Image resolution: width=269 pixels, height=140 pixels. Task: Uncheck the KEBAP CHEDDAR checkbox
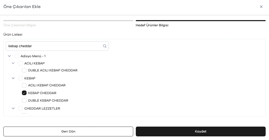point(24,93)
